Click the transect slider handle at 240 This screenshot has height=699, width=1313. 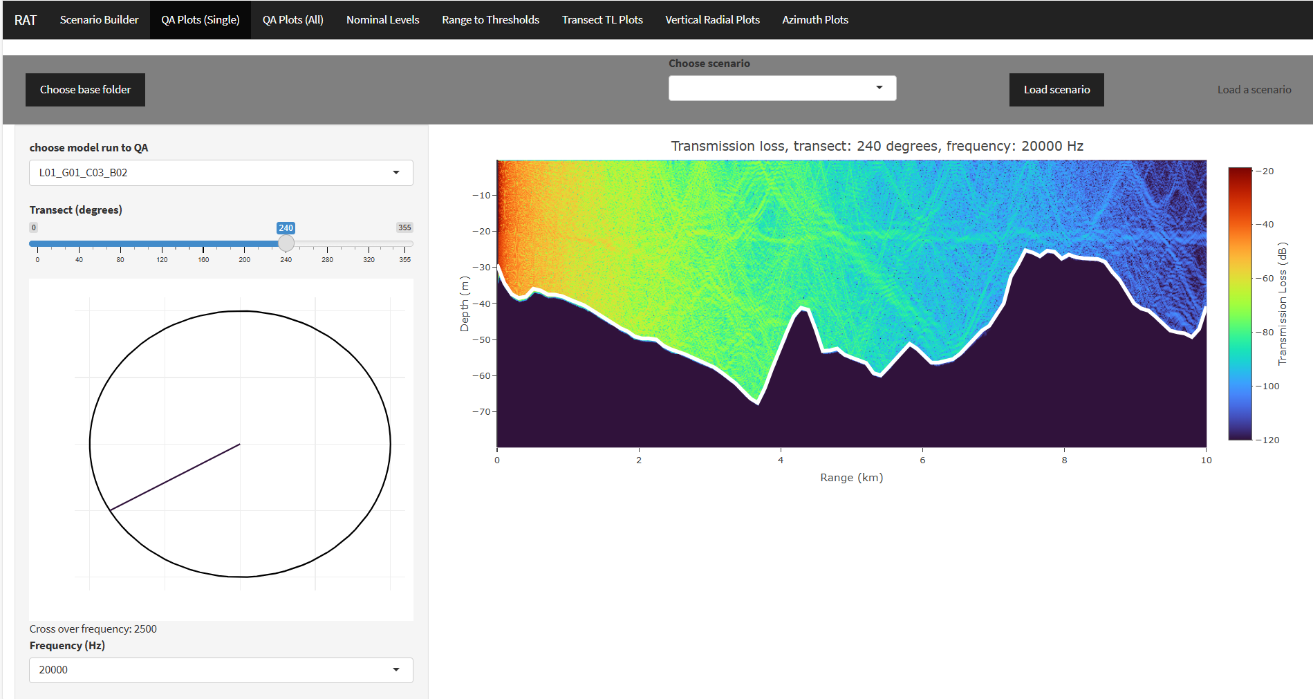(286, 243)
